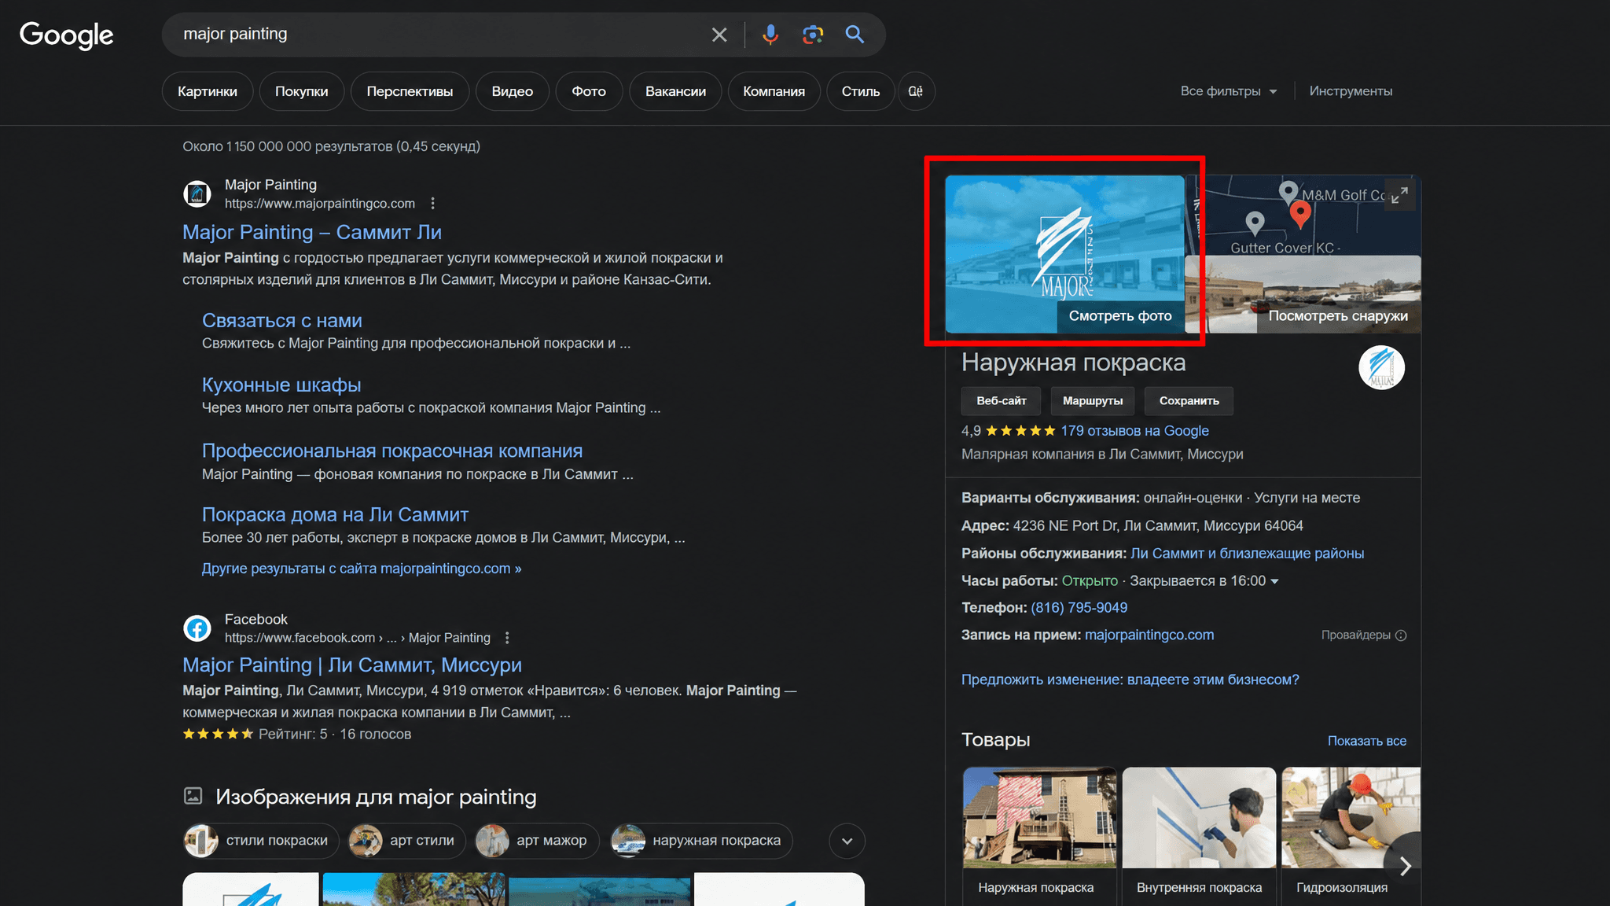This screenshot has height=906, width=1610.
Task: Open options menu next to majorpaintingco.com URL
Action: coord(432,204)
